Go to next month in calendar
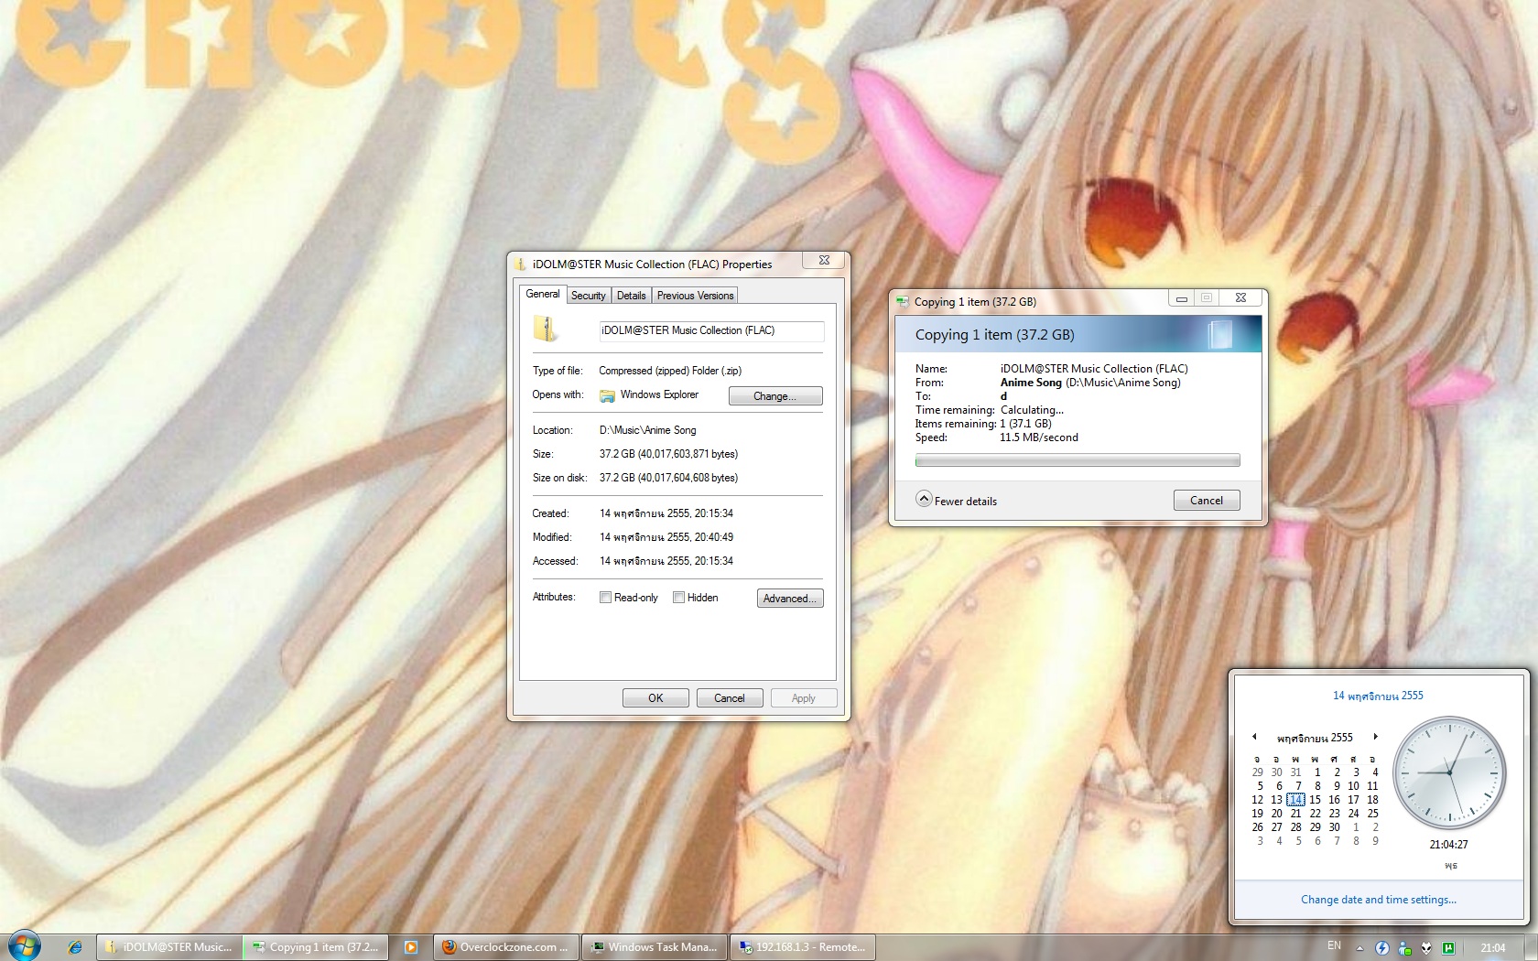 [x=1375, y=737]
